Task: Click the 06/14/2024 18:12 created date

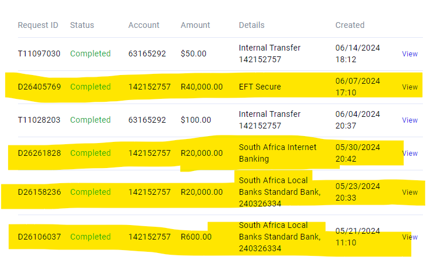Action: (358, 53)
